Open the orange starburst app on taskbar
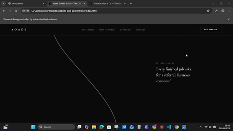The height and width of the screenshot is (131, 233). coord(162,127)
